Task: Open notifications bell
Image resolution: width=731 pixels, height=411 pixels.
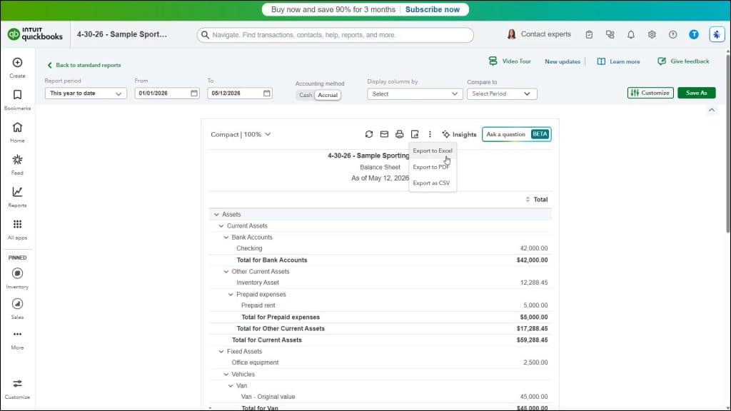Action: click(x=631, y=34)
